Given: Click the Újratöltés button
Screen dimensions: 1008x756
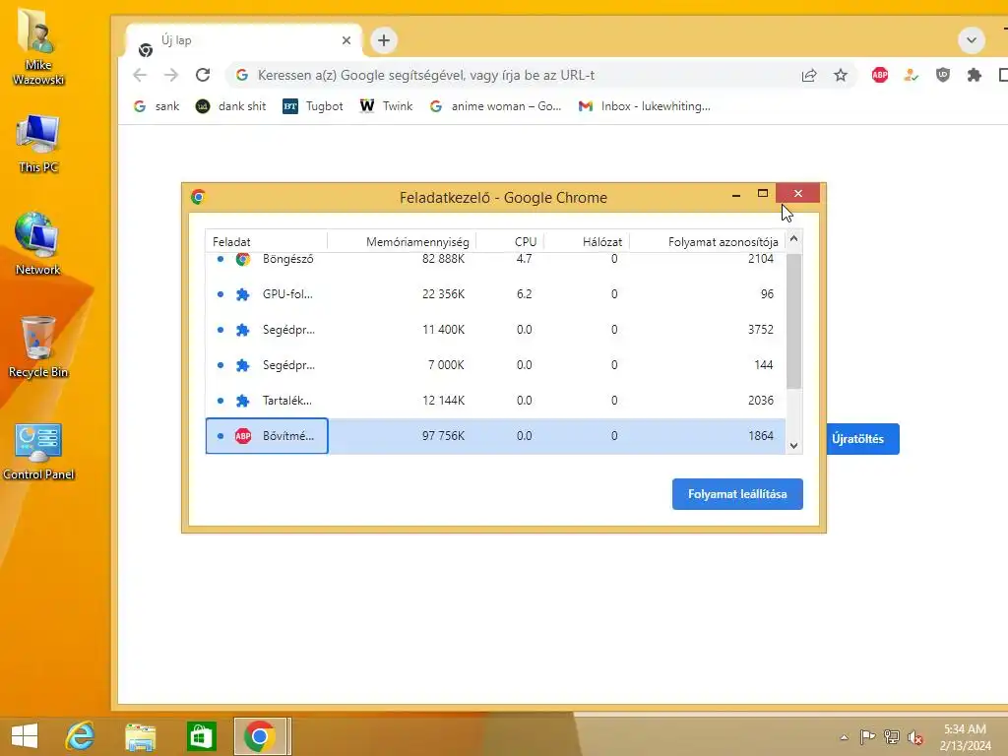Looking at the screenshot, I should point(862,439).
